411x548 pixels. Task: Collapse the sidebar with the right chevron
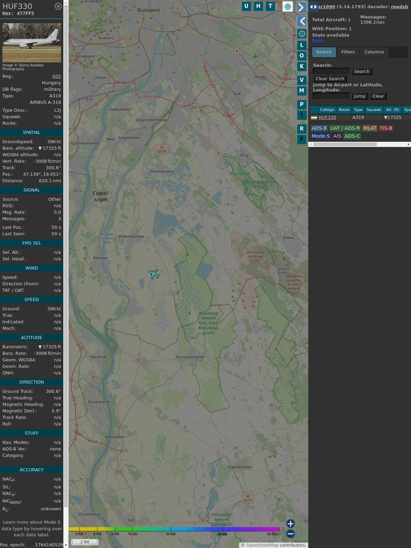(x=301, y=7)
